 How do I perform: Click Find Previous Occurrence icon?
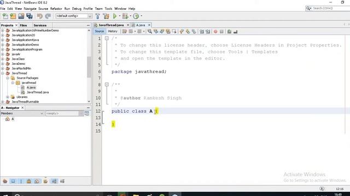(156, 32)
